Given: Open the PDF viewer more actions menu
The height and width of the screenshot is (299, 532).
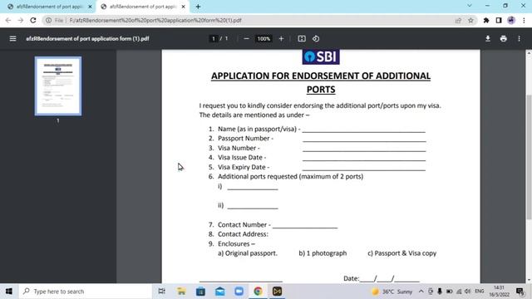Looking at the screenshot, I should 519,39.
